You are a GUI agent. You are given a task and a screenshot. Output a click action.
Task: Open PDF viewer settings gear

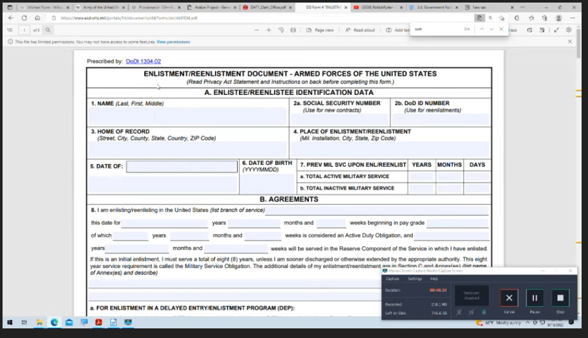[569, 30]
